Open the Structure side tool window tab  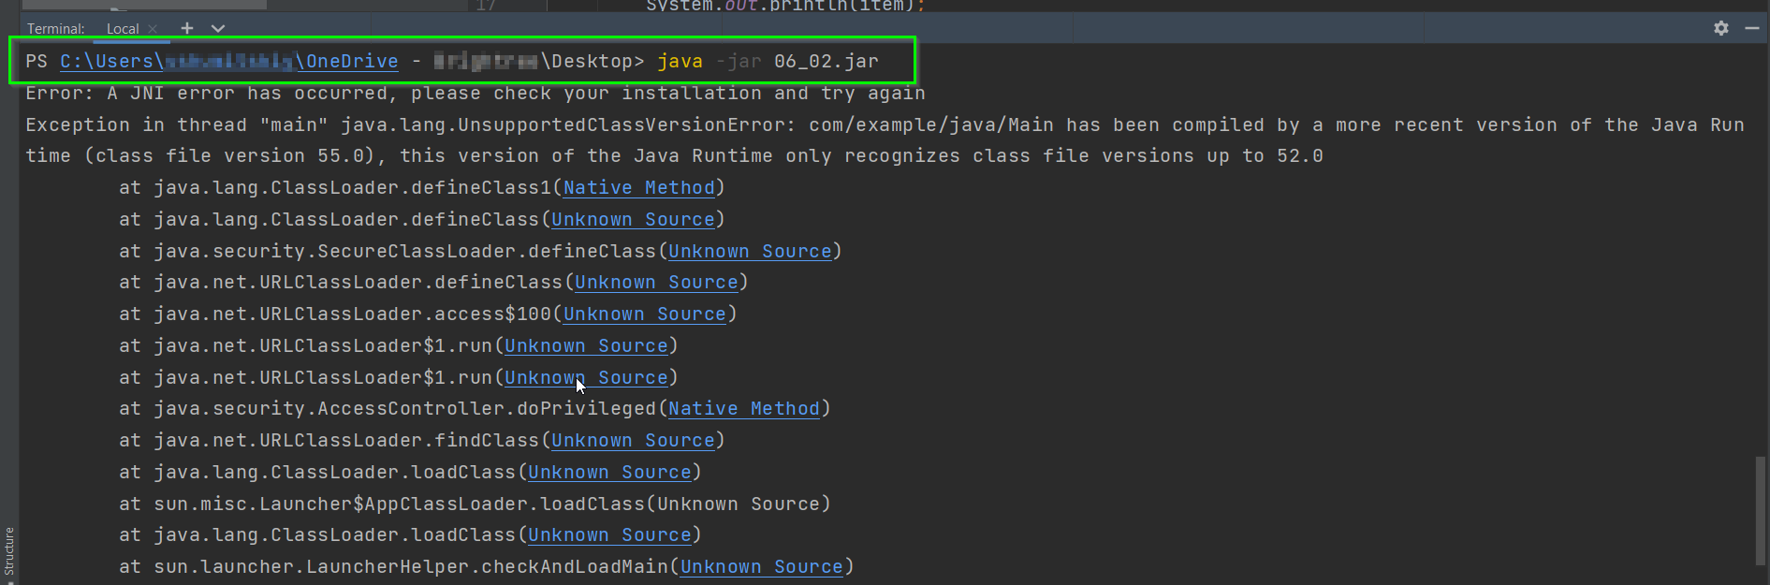coord(9,551)
